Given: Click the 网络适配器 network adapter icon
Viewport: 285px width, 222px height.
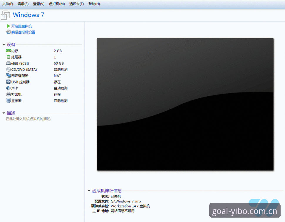Looking at the screenshot, I should tap(8, 75).
